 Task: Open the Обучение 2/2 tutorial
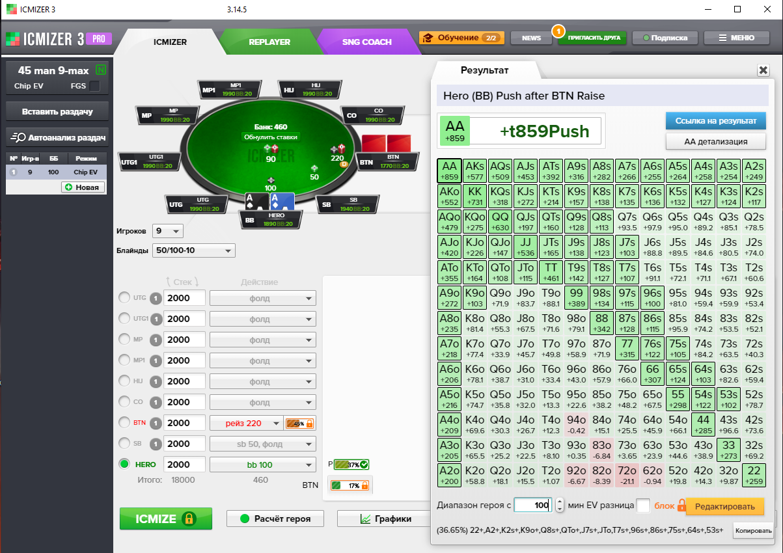pyautogui.click(x=461, y=38)
